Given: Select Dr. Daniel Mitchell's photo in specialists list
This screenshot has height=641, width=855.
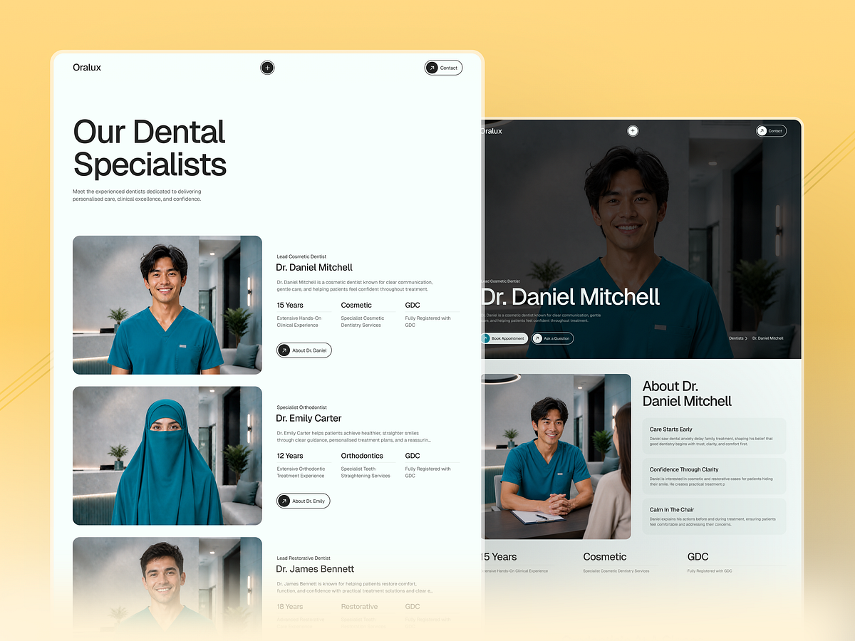Looking at the screenshot, I should [167, 305].
